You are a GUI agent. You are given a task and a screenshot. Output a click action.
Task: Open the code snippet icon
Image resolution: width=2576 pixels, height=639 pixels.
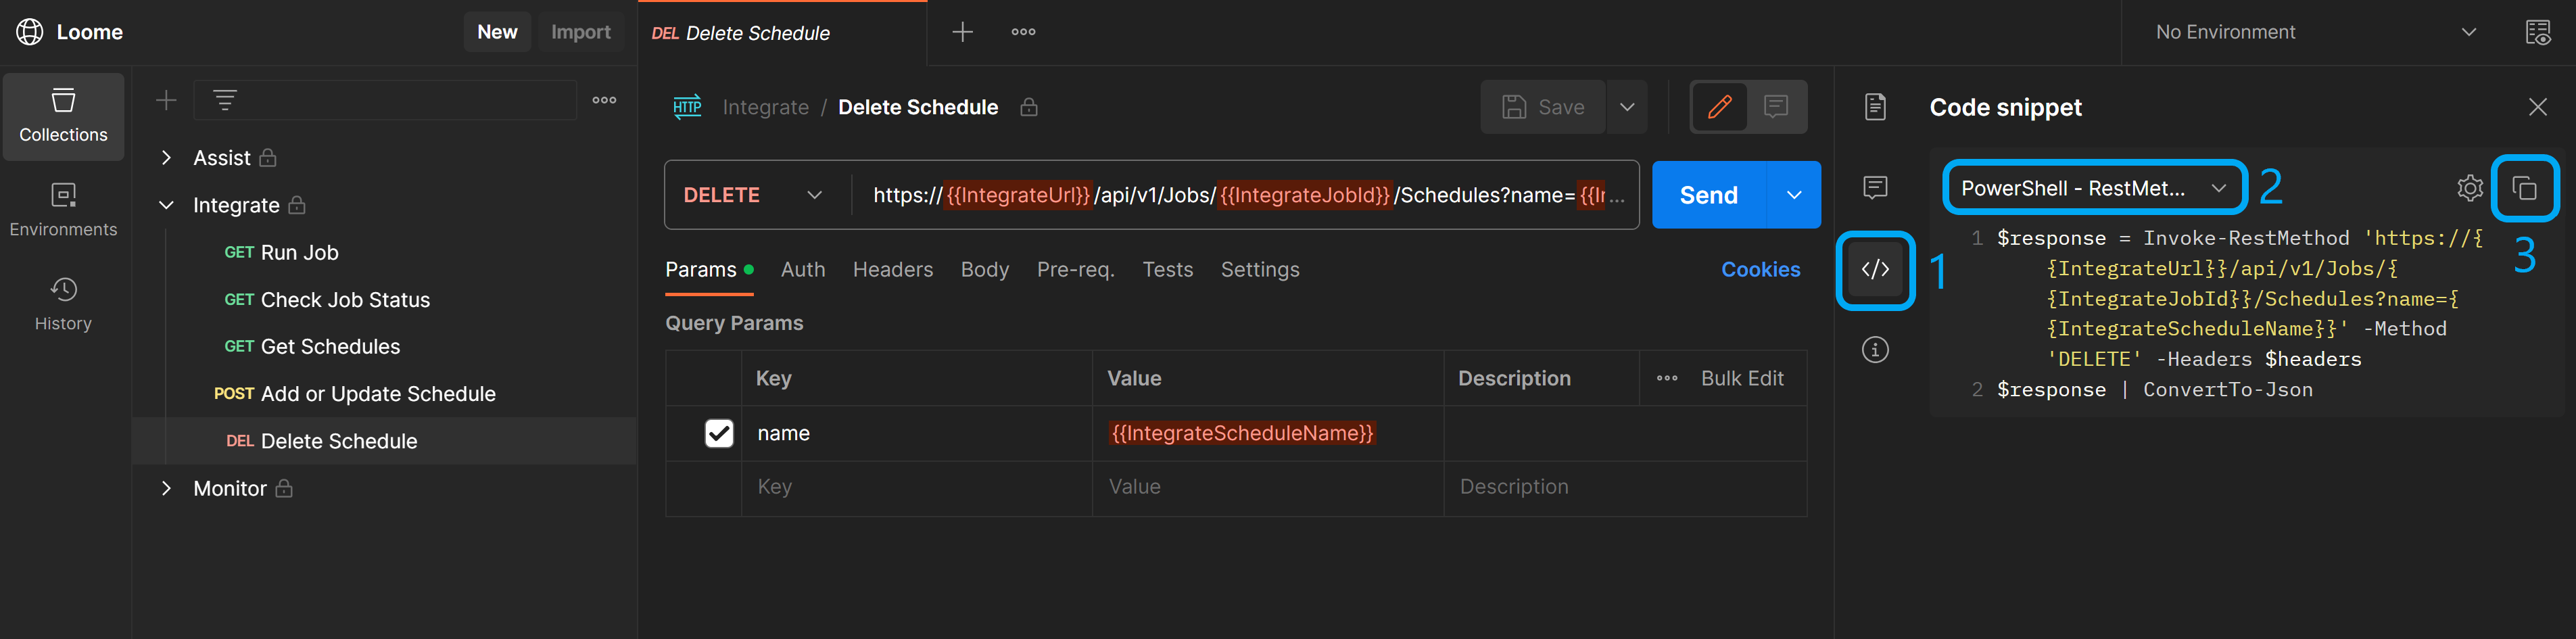click(1875, 269)
